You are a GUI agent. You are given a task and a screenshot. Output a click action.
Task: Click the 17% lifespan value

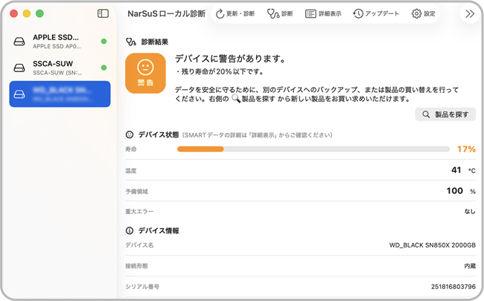tap(466, 149)
